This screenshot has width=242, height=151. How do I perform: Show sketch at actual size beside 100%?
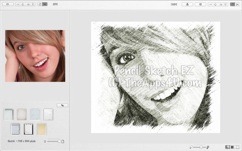(226, 4)
